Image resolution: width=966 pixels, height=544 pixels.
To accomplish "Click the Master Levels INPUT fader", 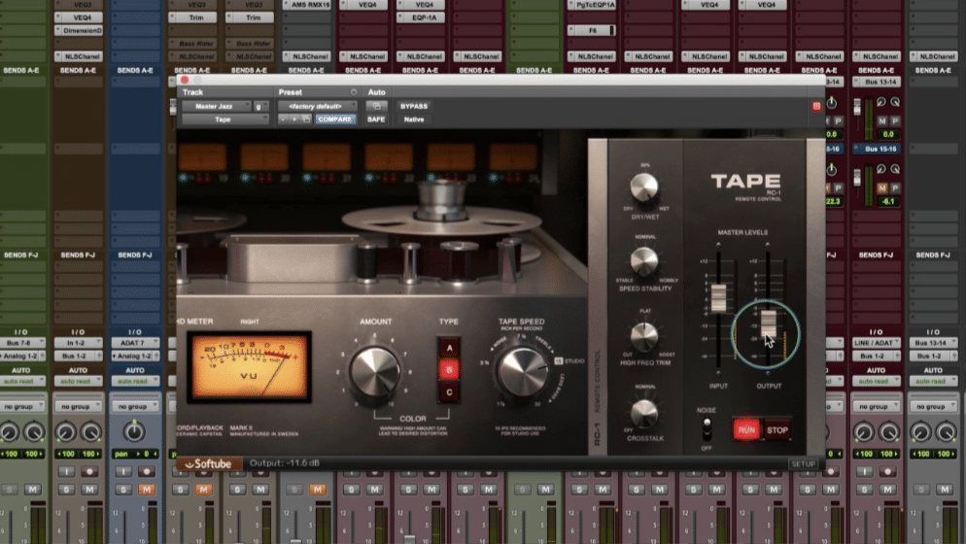I will 718,298.
